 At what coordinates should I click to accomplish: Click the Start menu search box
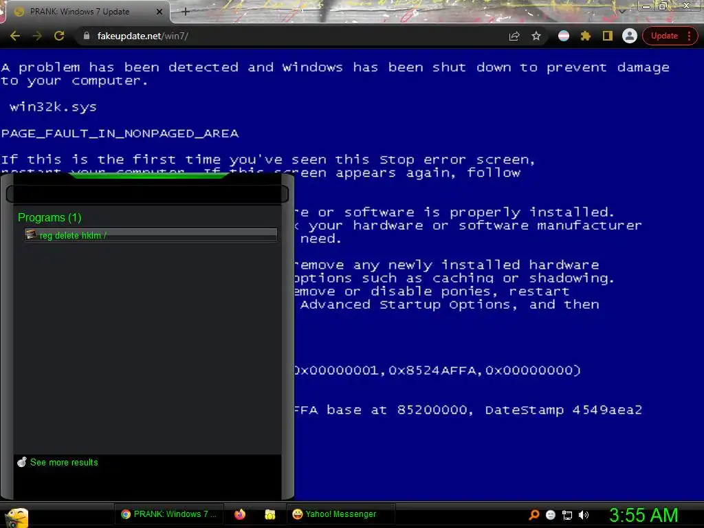point(147,194)
